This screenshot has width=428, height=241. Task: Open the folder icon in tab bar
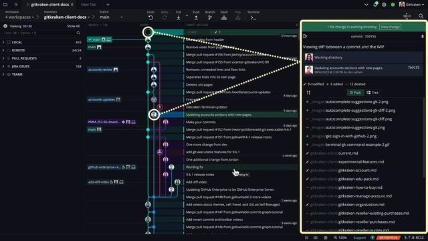5,5
